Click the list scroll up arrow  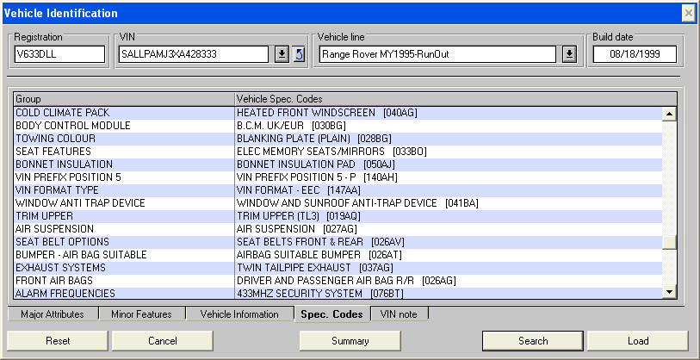coord(669,114)
